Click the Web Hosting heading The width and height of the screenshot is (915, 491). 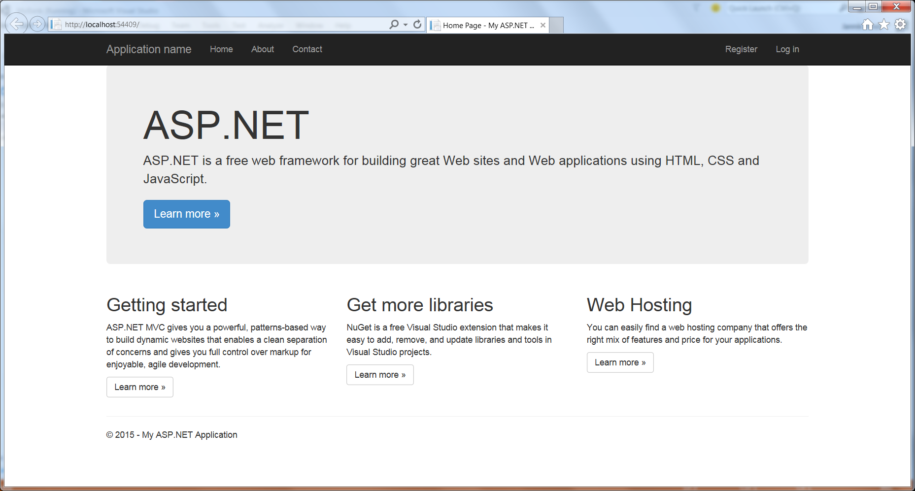(640, 305)
